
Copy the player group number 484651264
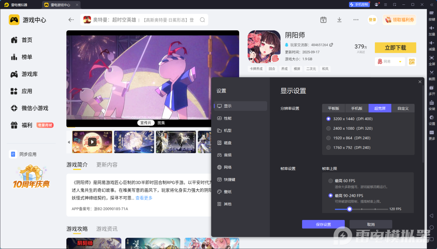[331, 45]
